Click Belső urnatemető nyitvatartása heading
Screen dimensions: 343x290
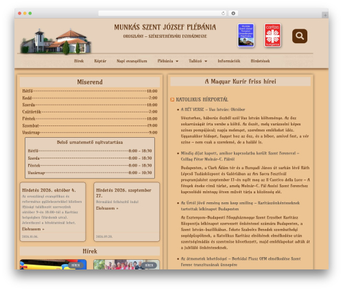pos(90,142)
